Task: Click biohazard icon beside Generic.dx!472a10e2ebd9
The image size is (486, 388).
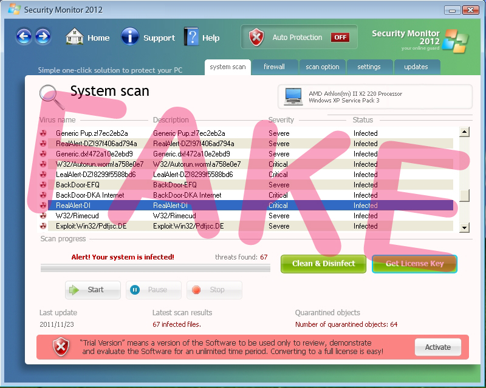Action: (43, 154)
